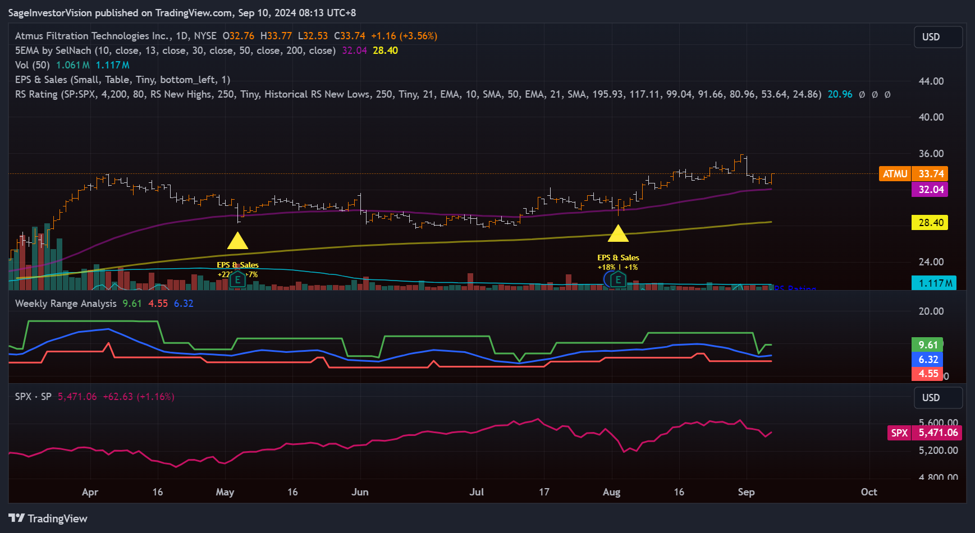975x533 pixels.
Task: Click the May earnings E marker
Action: 237,279
